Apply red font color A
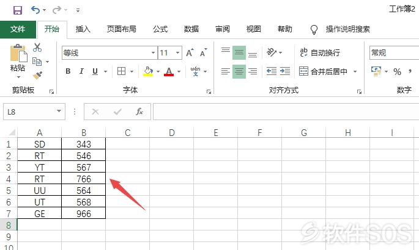Image resolution: width=419 pixels, height=250 pixels. pyautogui.click(x=169, y=71)
